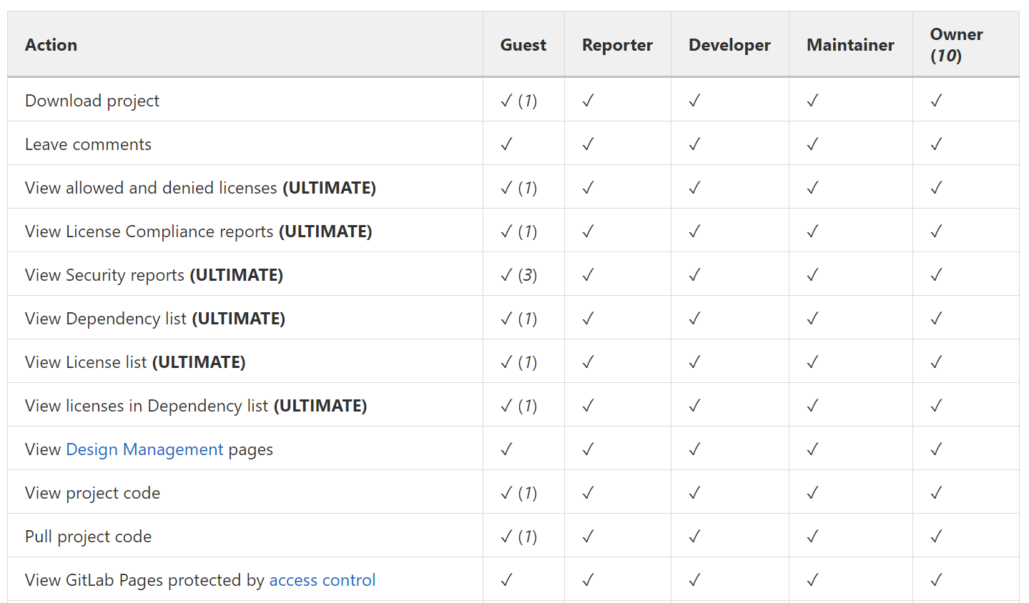Click Developer checkmark for Security reports

click(x=694, y=275)
